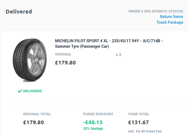Click the ORIGINAL label under product title
Screen dimensions: 188x136
[x=63, y=54]
